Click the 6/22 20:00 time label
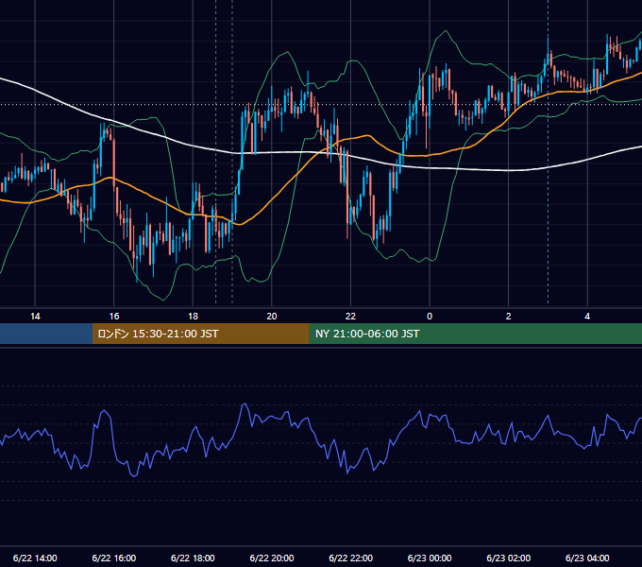 272,558
